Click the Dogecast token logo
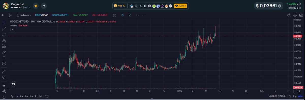 click(6, 6)
